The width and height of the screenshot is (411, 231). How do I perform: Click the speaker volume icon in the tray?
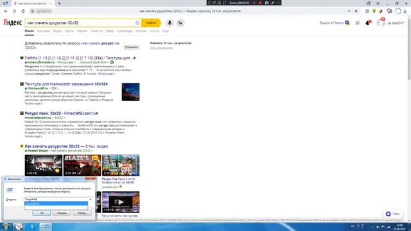pos(378,227)
